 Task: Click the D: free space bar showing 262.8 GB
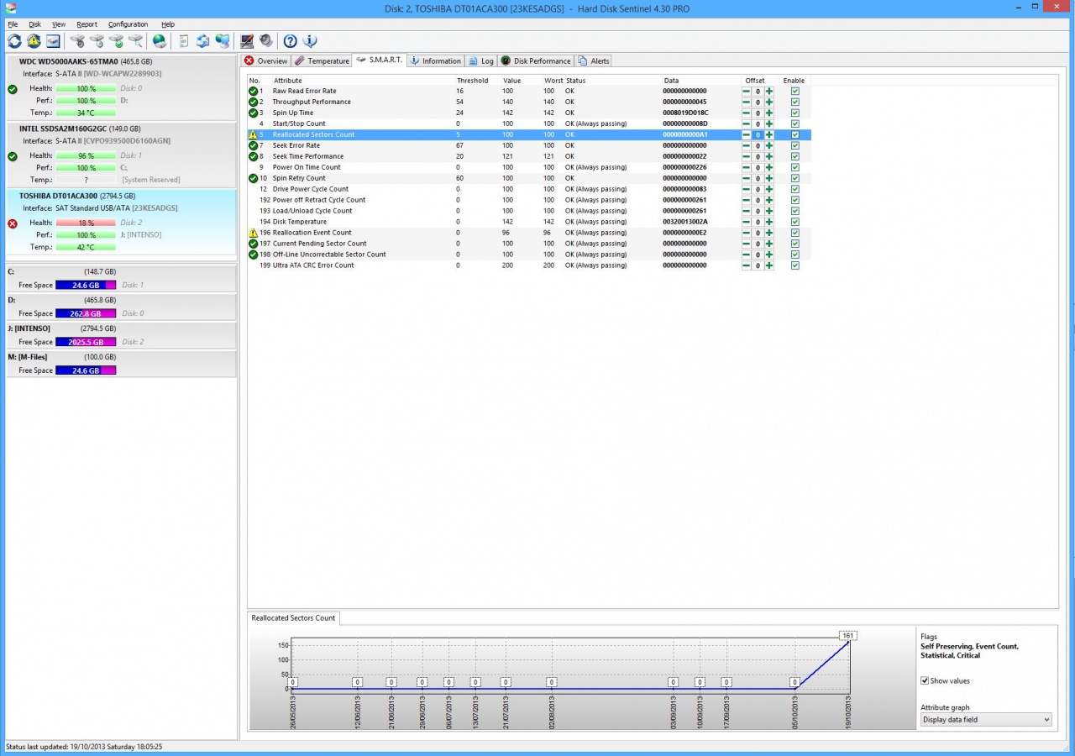[86, 314]
